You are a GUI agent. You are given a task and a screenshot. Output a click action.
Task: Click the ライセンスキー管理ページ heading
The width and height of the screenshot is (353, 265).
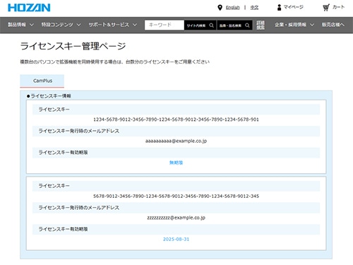73,46
